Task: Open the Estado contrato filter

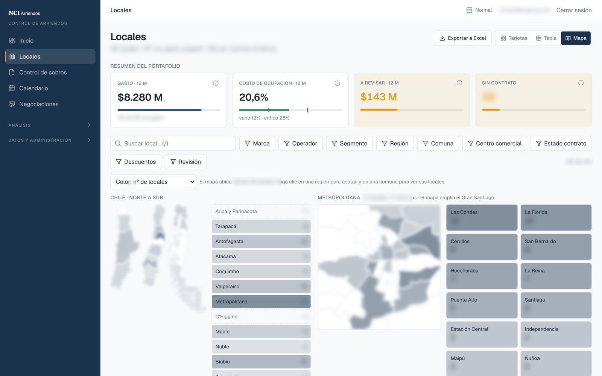Action: pyautogui.click(x=561, y=143)
